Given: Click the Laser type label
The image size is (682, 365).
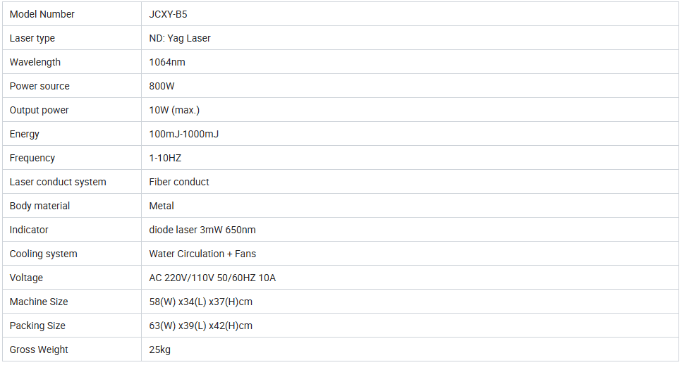Looking at the screenshot, I should (x=32, y=38).
